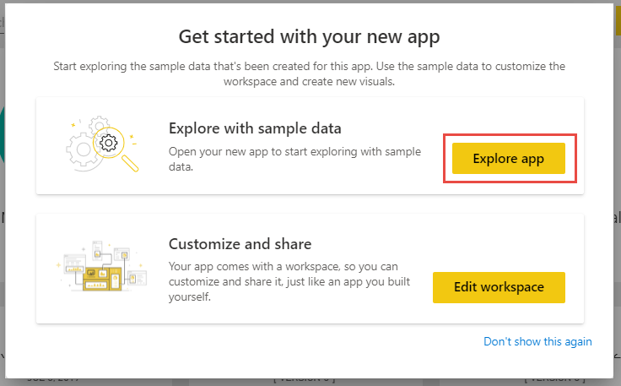The image size is (621, 386).
Task: Select the Customize and share heading
Action: [240, 244]
